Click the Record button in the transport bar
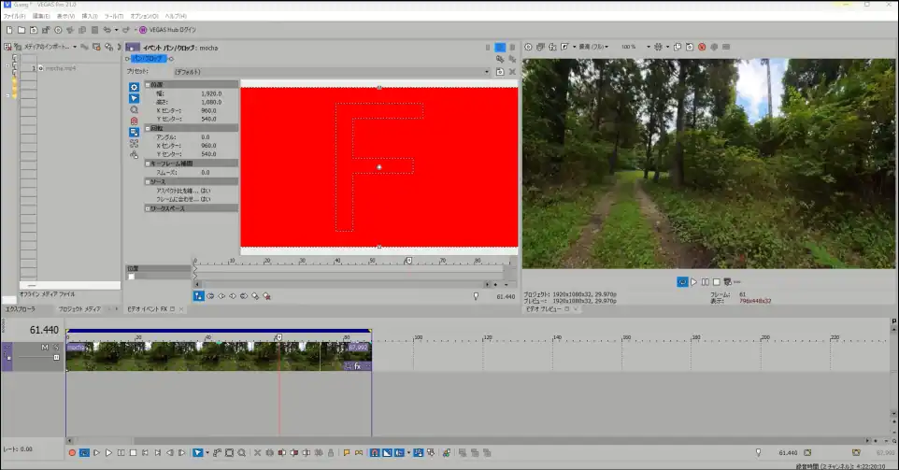899x470 pixels. click(72, 453)
